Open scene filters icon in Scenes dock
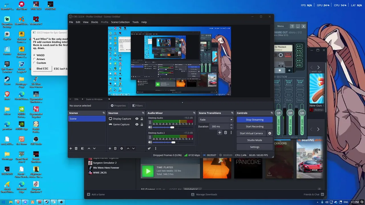Image resolution: width=365 pixels, height=205 pixels. tap(82, 148)
